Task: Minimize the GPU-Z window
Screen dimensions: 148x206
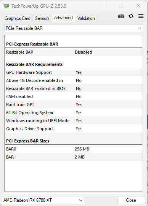Action: tap(104, 6)
